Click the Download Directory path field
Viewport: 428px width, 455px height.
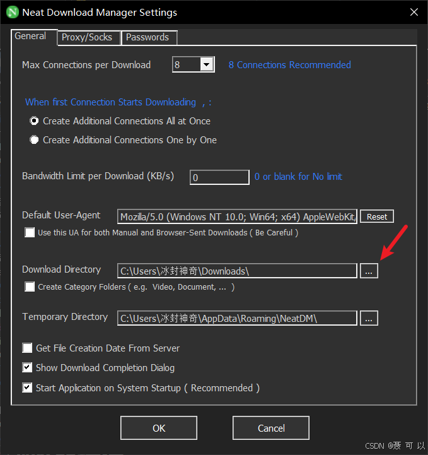(237, 271)
